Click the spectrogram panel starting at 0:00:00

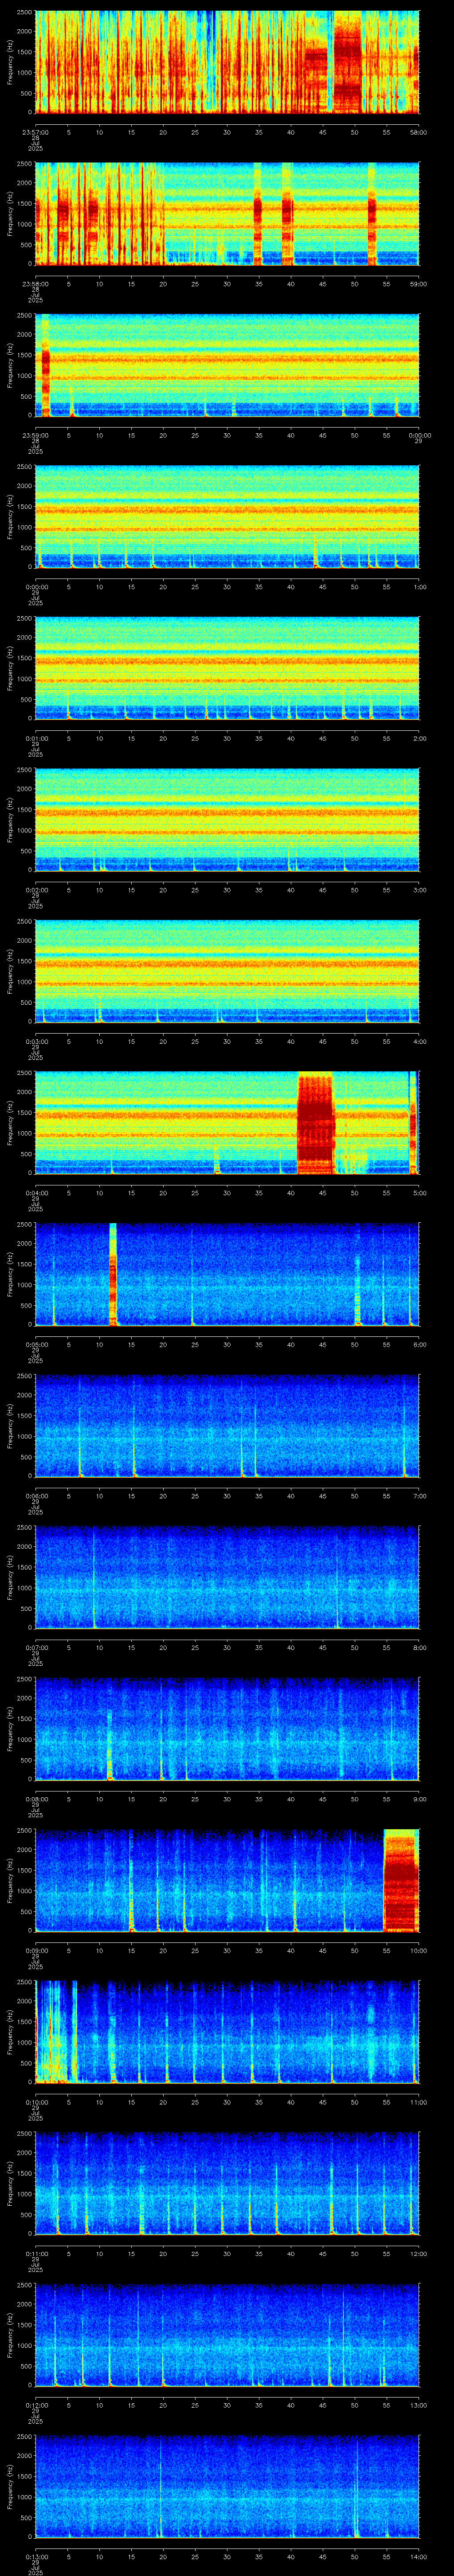pos(227,516)
